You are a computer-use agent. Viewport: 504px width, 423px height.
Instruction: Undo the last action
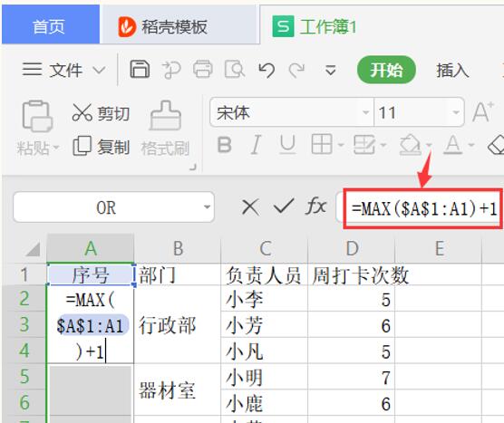[x=267, y=70]
